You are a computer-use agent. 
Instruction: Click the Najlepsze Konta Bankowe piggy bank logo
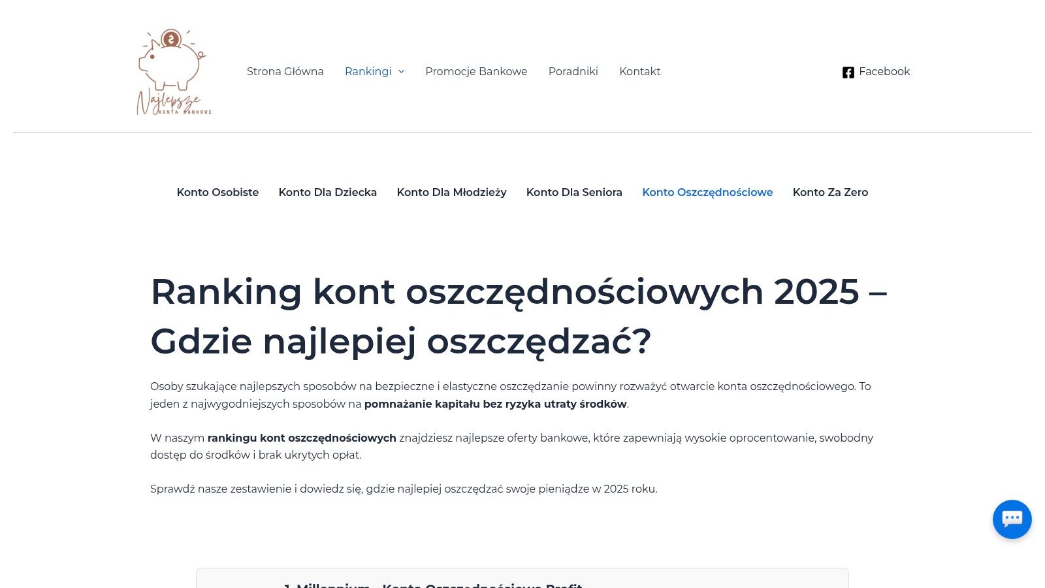coord(174,72)
